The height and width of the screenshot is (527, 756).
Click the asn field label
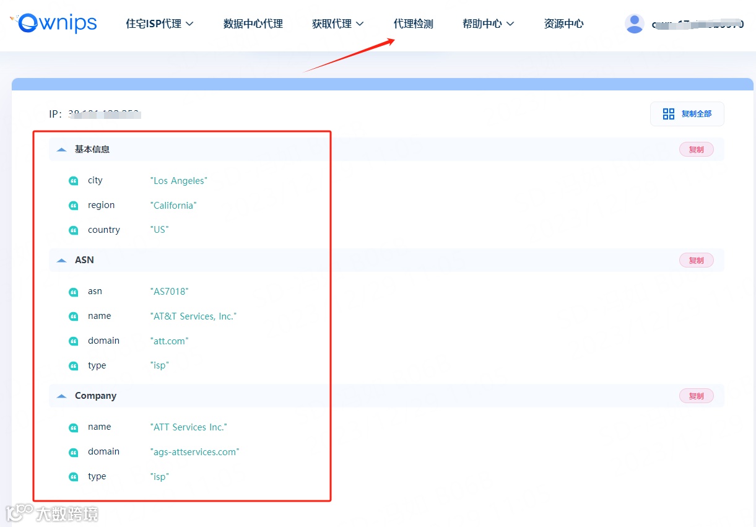tap(95, 291)
